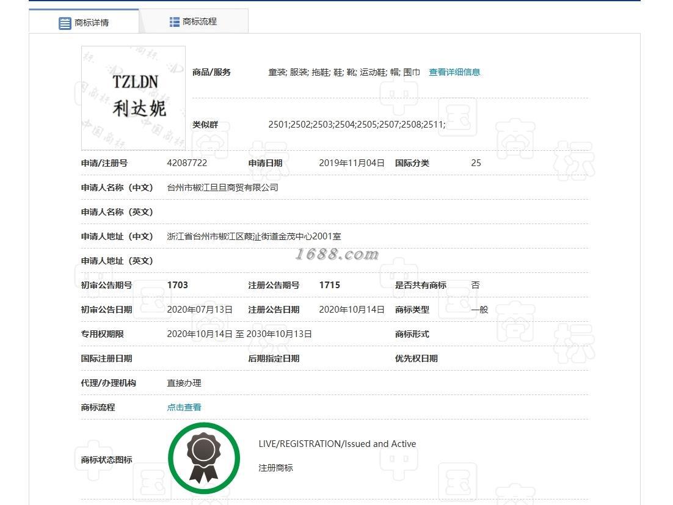Select the applicant address ending in 金茂中心2001室
This screenshot has height=505, width=673.
254,236
